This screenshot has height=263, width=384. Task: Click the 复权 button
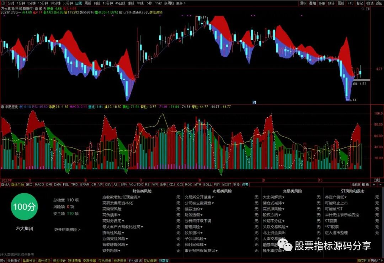coord(303,3)
